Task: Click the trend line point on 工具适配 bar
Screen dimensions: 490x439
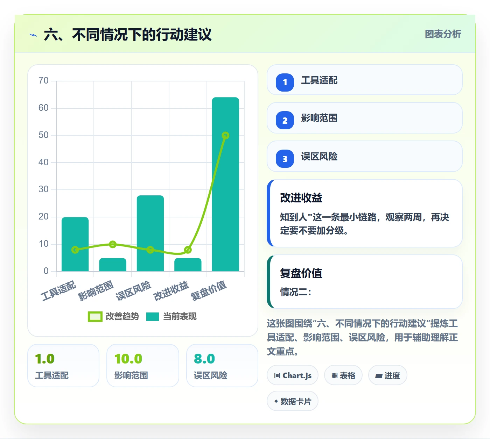Action: (75, 250)
